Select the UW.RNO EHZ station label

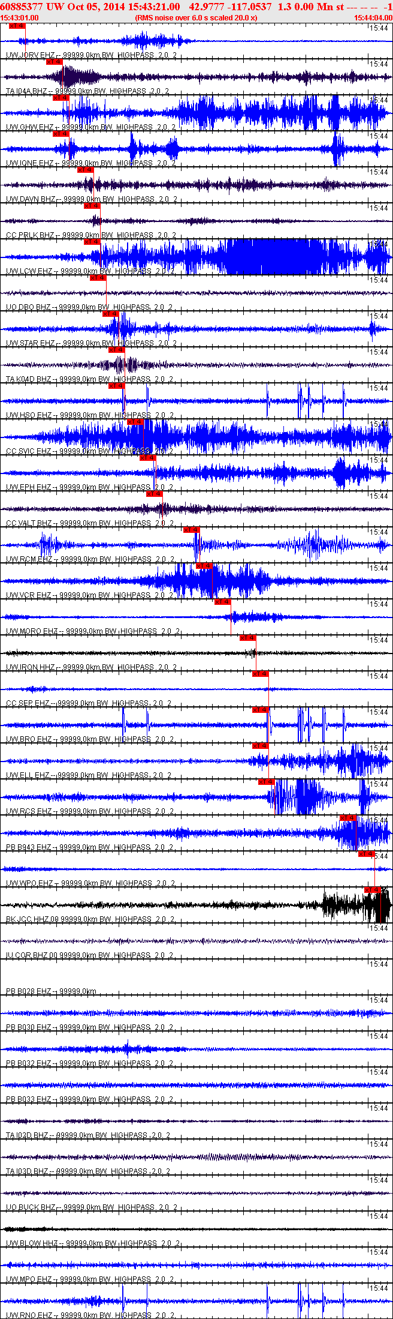pyautogui.click(x=29, y=1315)
